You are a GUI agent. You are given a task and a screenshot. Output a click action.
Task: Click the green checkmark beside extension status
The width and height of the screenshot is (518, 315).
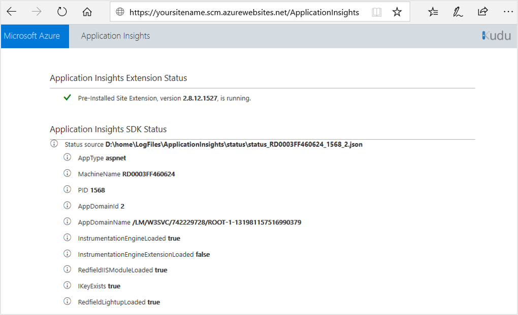[67, 98]
